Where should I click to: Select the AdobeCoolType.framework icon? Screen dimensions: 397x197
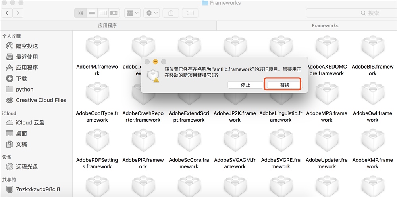click(x=97, y=94)
